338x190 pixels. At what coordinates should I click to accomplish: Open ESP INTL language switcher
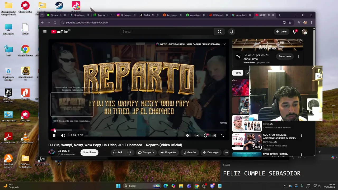308,186
